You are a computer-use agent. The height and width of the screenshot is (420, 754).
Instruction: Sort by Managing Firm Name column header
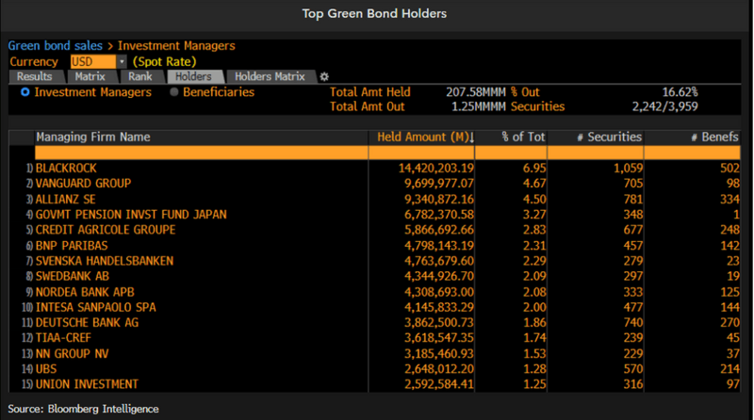tap(202, 137)
